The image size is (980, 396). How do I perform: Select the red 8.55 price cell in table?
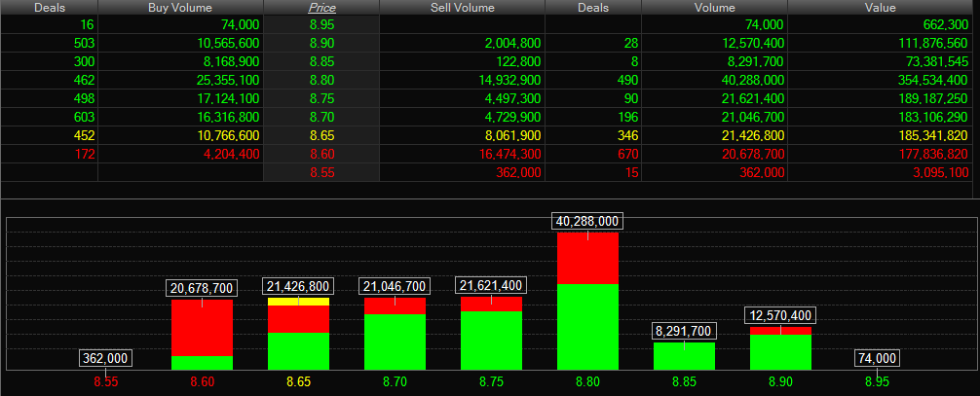point(321,173)
